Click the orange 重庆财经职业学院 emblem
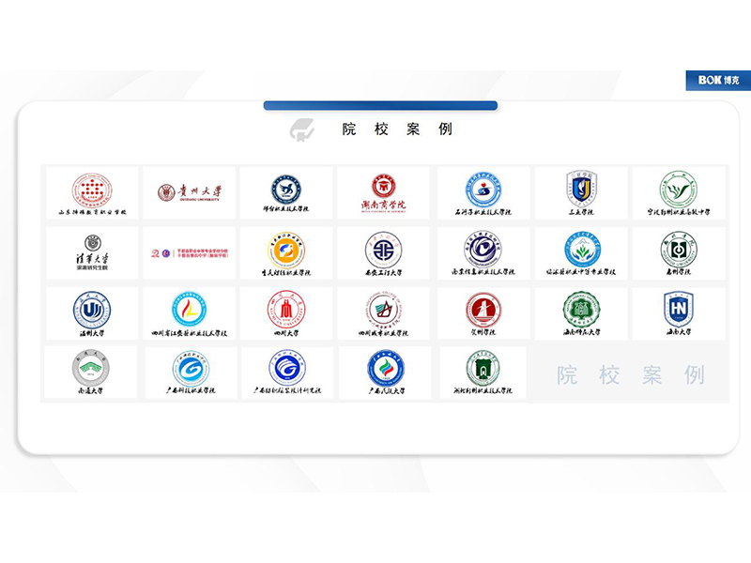Screen dimensions: 751x563 (286, 251)
